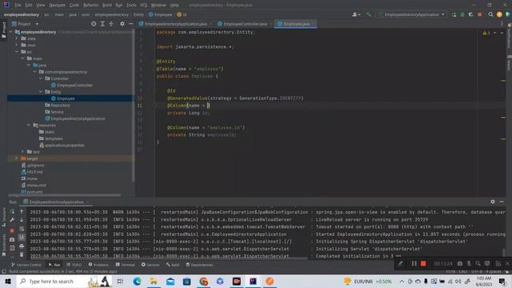Toggle soft-wrap in Run console
Viewport: 512px width, 288px height.
tap(22, 229)
